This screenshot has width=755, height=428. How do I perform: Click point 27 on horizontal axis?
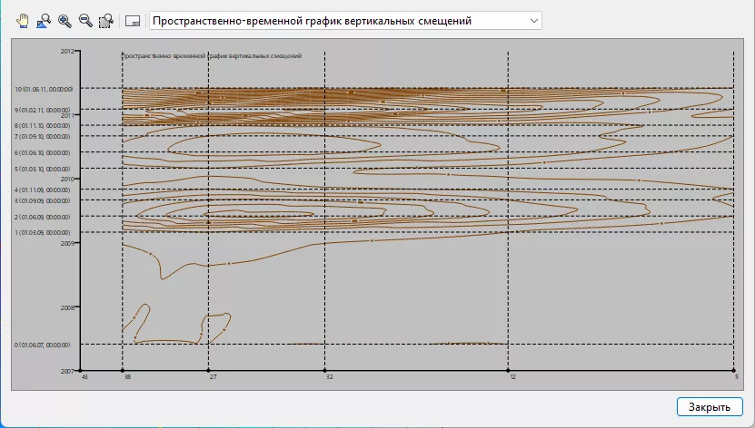212,376
